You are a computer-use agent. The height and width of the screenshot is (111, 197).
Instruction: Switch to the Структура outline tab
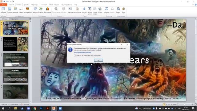[x=14, y=19]
